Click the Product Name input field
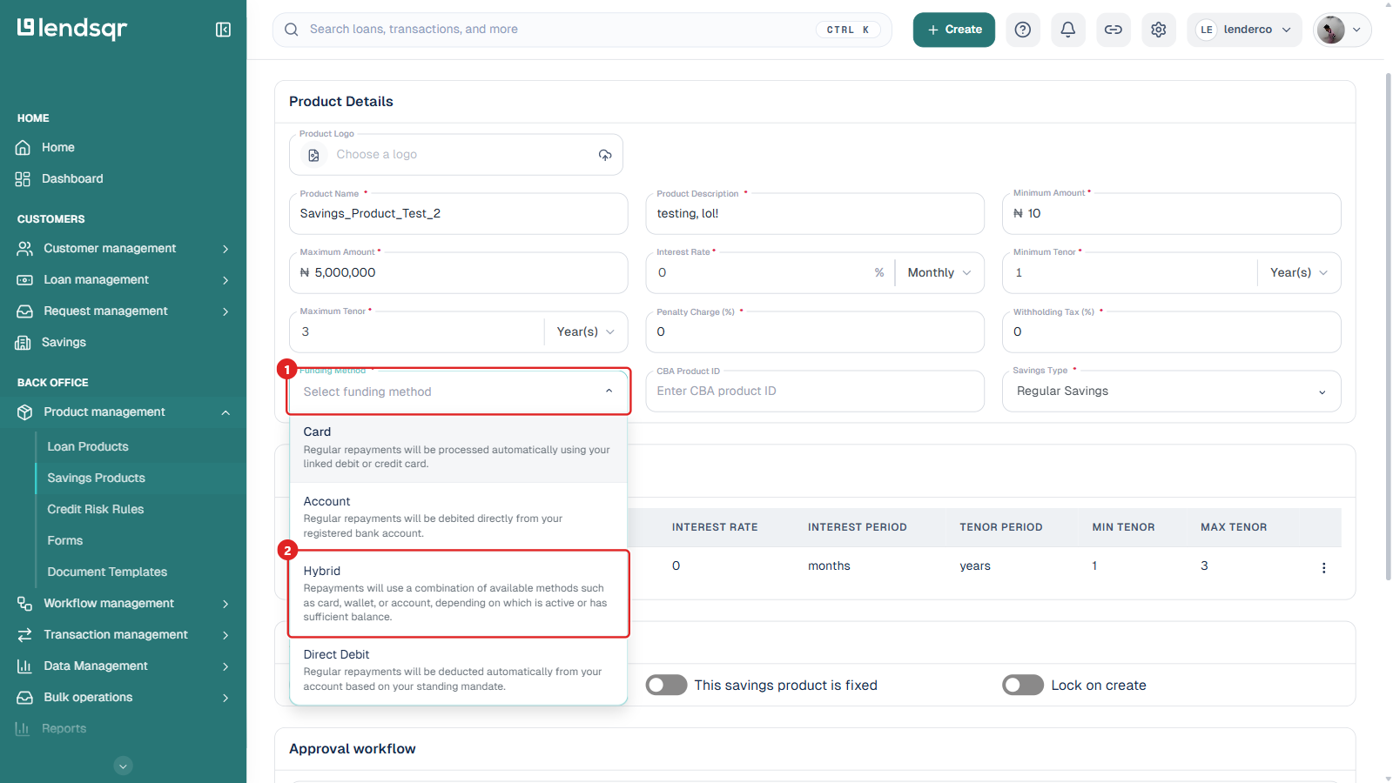1393x783 pixels. point(458,214)
